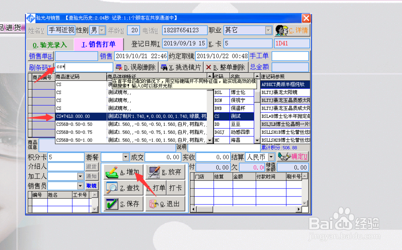Click the 约定取镜 pickup time field
402x250 pixels.
click(222, 56)
